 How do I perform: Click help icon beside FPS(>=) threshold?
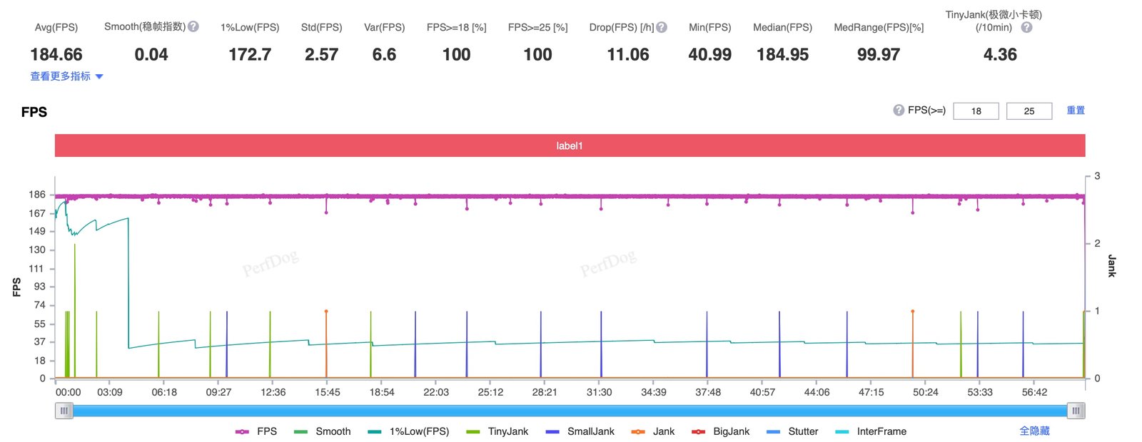point(899,110)
